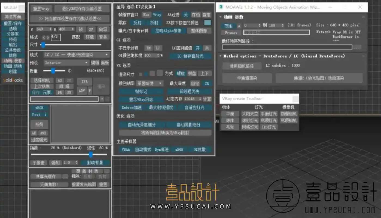Click 使用相机路径 in MOAWiz
This screenshot has height=218, width=381.
(242, 66)
